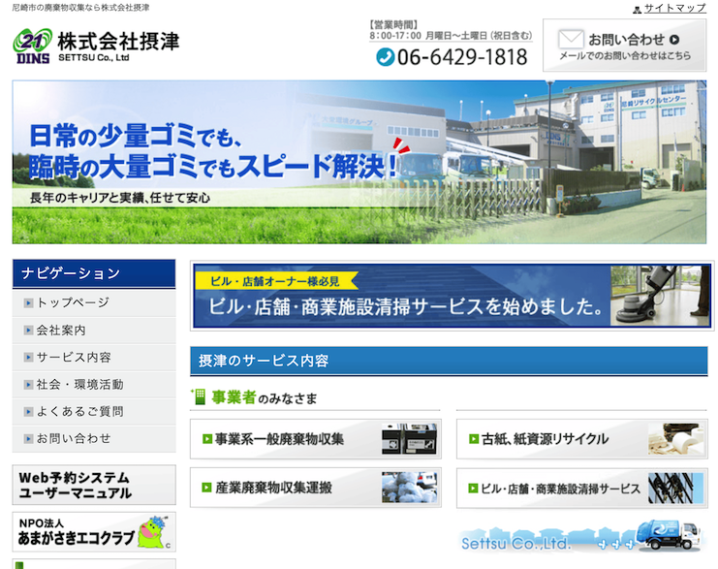The image size is (718, 569).
Task: Click the garbage truck illustration
Action: 668,535
